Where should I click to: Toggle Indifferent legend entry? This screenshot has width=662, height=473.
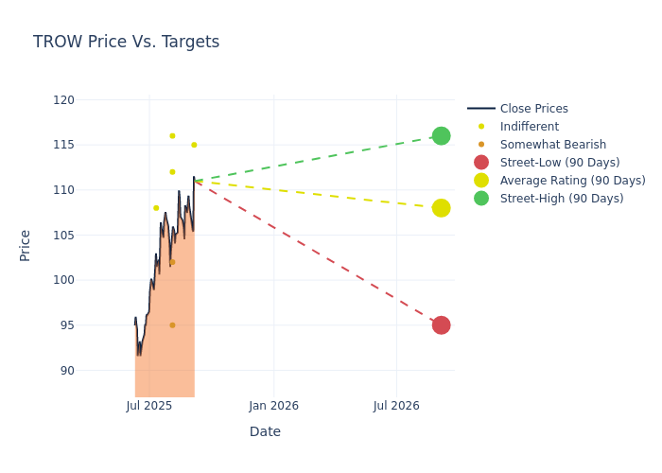point(529,127)
